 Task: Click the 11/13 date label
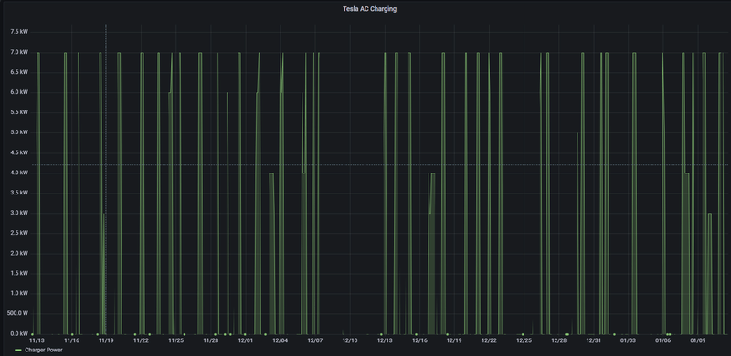tap(37, 340)
